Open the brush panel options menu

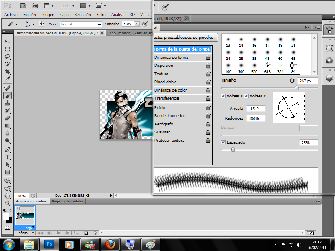tap(317, 27)
